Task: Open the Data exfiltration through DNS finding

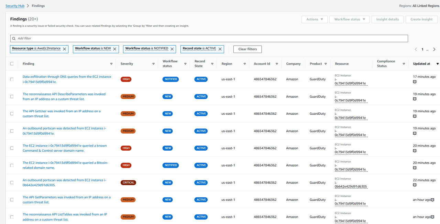Action: tap(67, 79)
